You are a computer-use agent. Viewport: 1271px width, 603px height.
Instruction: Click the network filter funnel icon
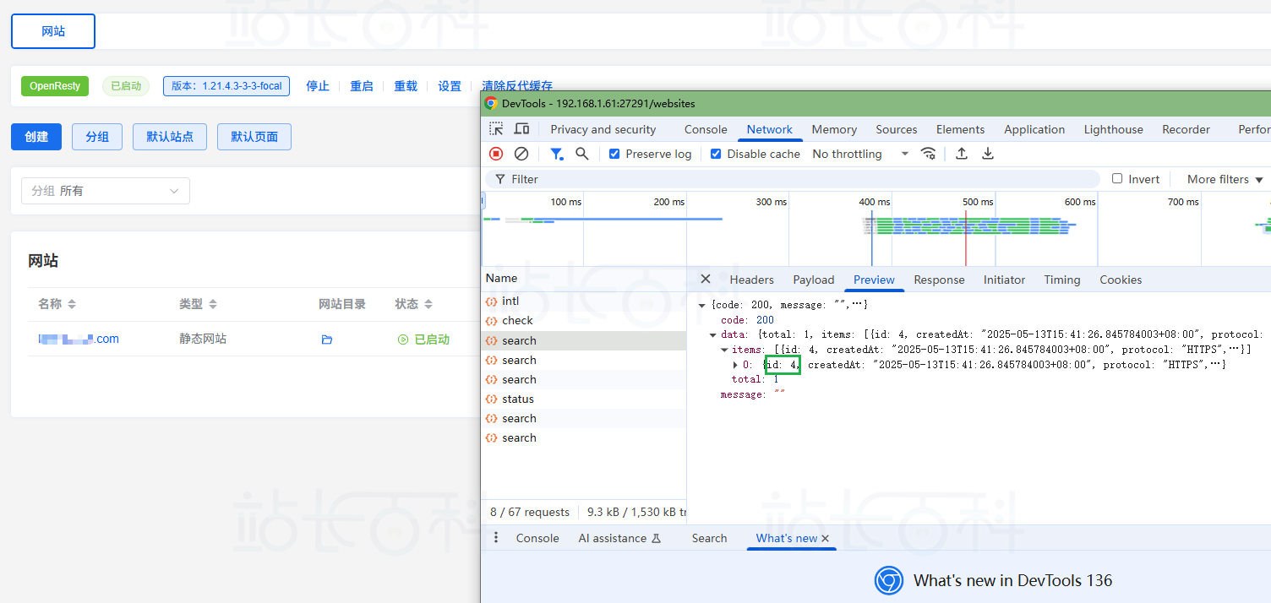[556, 154]
